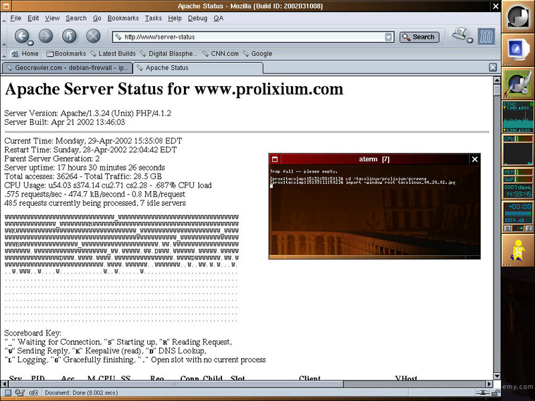Click the CPU load monitor dockapp
535x401 pixels.
click(x=518, y=150)
